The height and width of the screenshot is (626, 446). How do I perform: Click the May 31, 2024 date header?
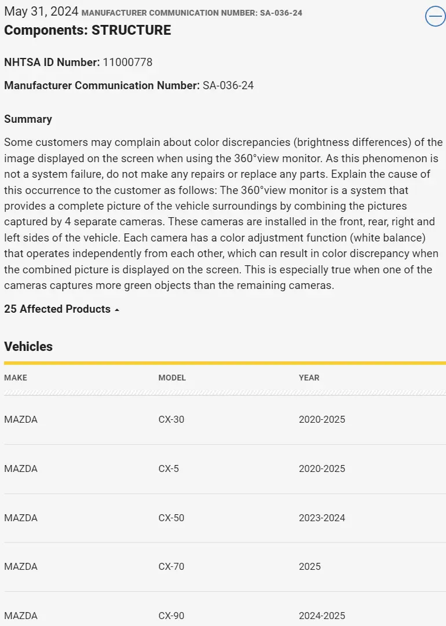point(41,12)
